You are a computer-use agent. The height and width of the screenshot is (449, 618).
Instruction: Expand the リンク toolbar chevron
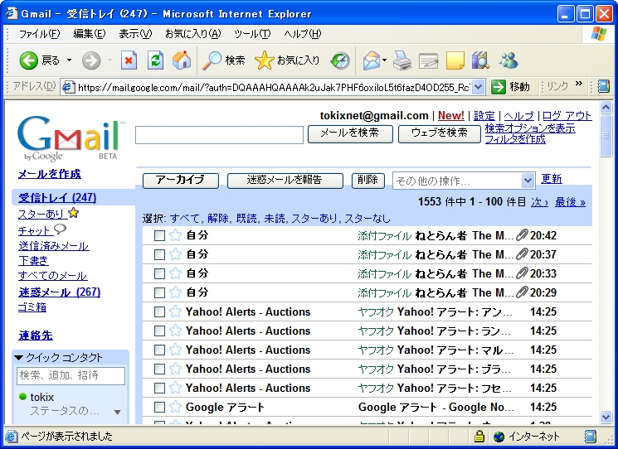[578, 84]
